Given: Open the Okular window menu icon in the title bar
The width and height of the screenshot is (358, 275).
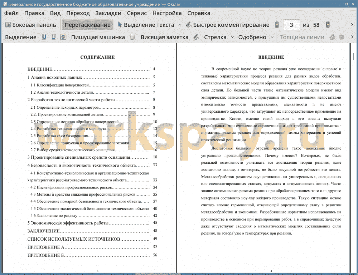Looking at the screenshot, I should click(x=5, y=4).
